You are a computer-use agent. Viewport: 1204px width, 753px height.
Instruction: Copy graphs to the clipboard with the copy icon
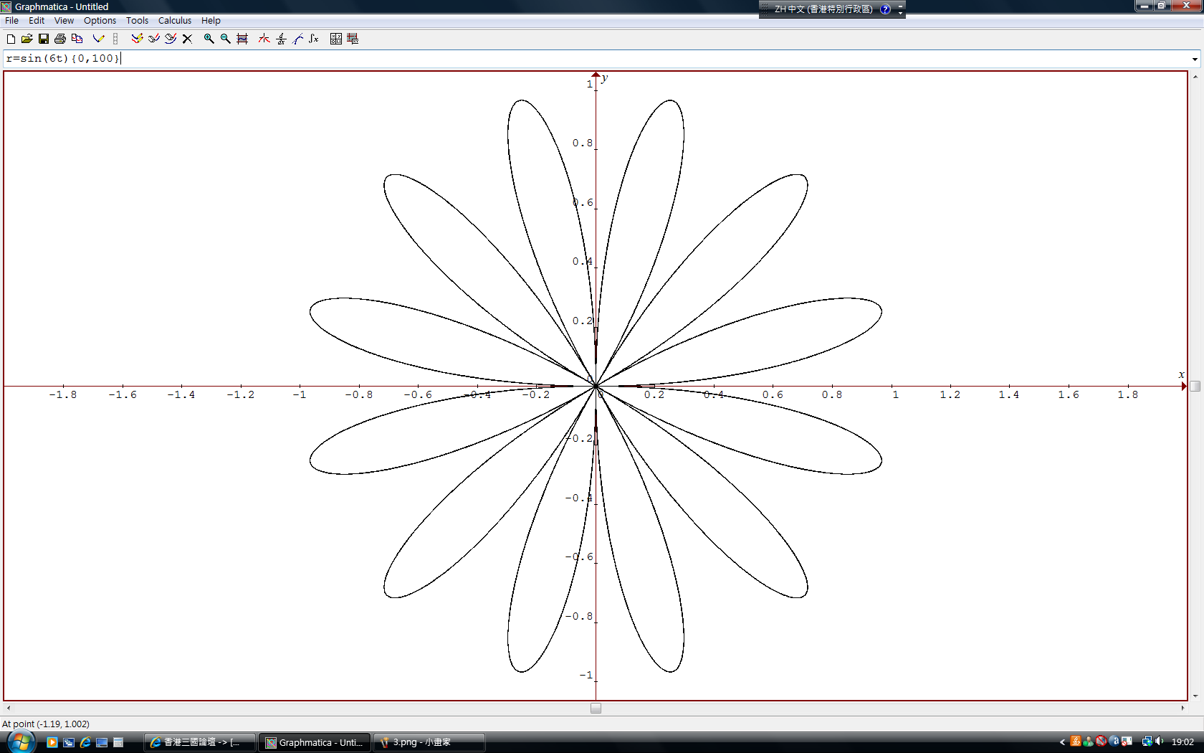coord(77,39)
